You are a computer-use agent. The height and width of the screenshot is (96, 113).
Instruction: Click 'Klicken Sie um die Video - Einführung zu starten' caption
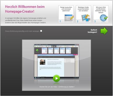pyautogui.click(x=57, y=87)
